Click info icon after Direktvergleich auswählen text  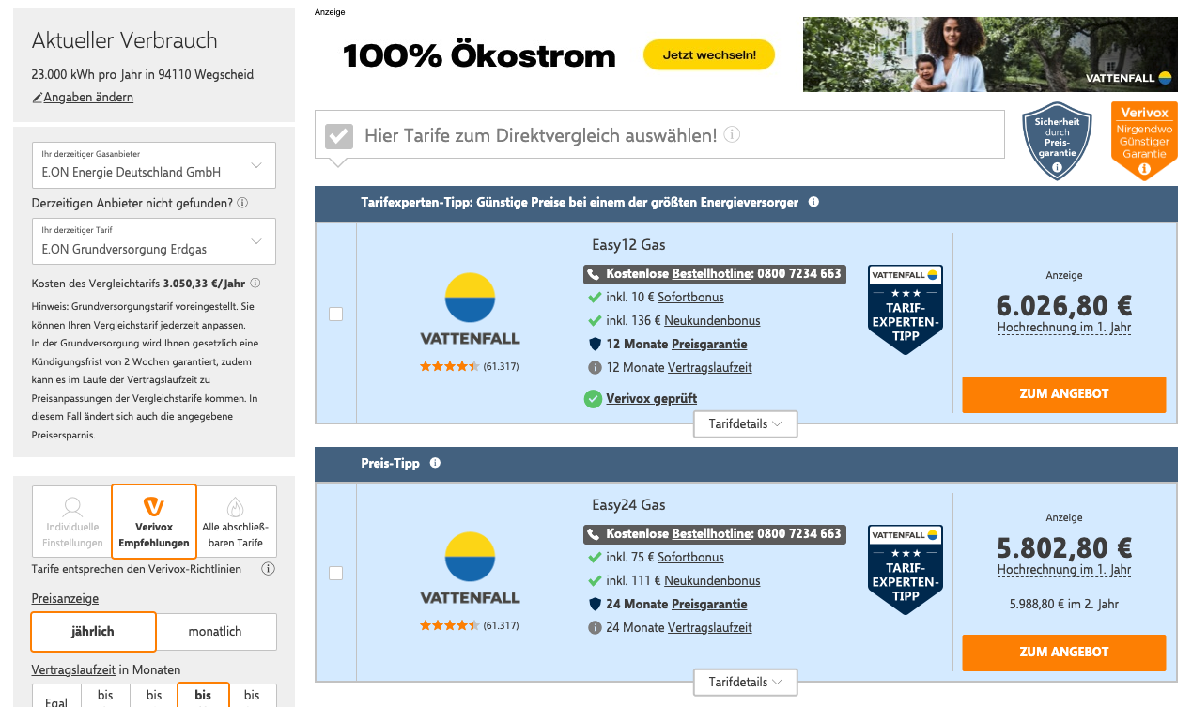pyautogui.click(x=732, y=135)
